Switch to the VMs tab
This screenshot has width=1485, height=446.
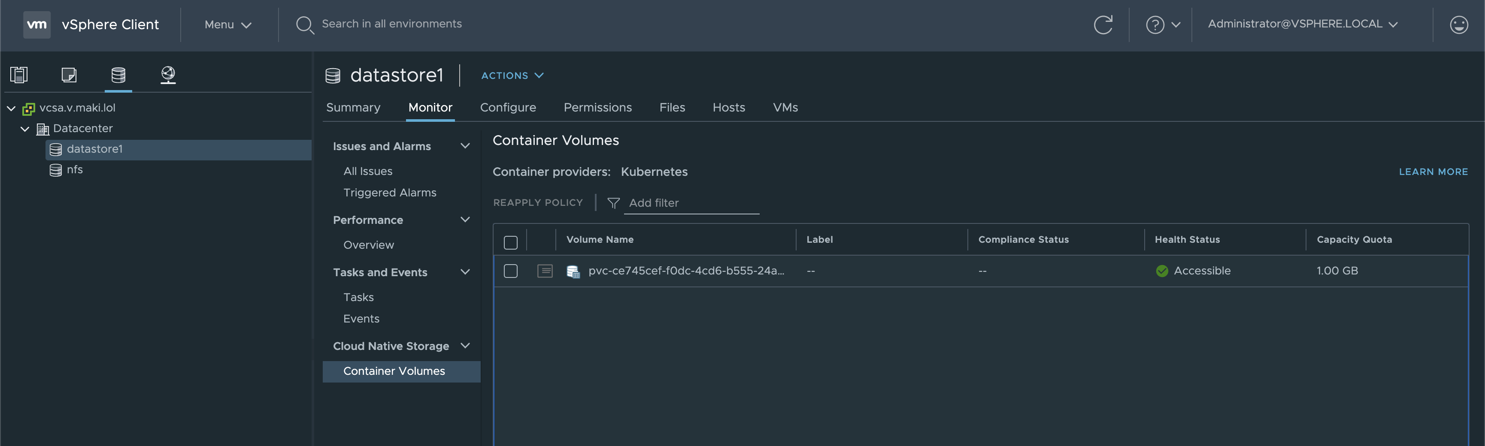point(785,107)
